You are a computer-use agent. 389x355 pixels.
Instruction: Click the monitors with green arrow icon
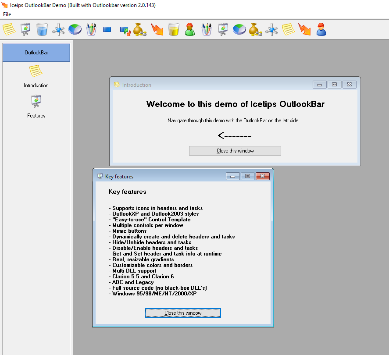coord(124,30)
